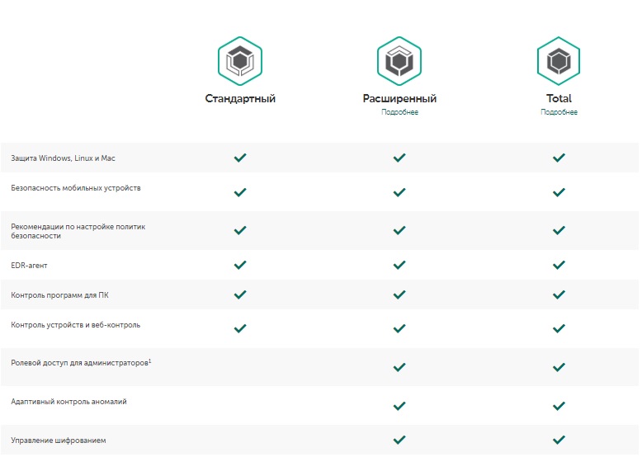Select the Стандартный plan heading
This screenshot has width=642, height=457.
pyautogui.click(x=240, y=98)
